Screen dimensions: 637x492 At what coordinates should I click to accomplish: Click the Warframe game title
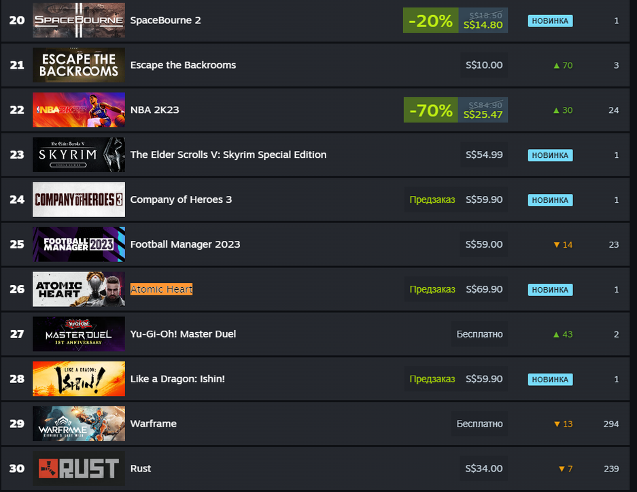tap(154, 423)
